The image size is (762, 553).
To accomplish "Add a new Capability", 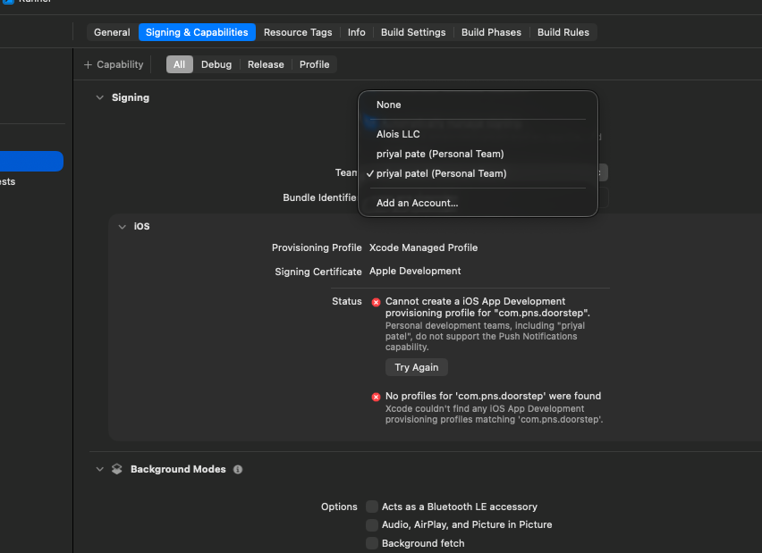I will coord(114,64).
